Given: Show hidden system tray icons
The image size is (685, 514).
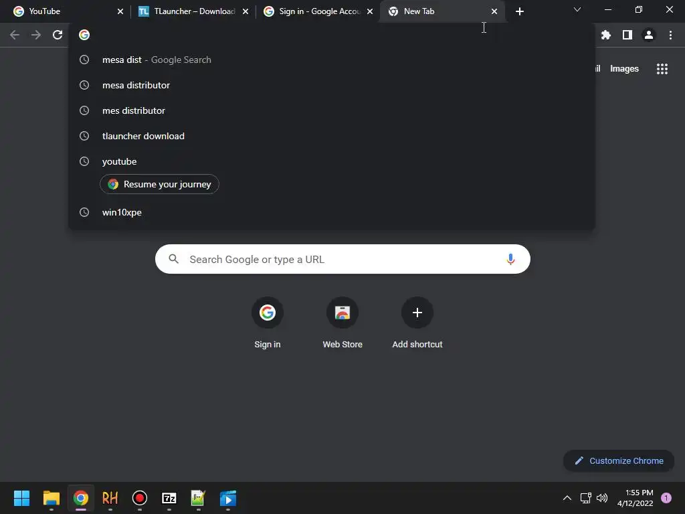Looking at the screenshot, I should tap(567, 498).
